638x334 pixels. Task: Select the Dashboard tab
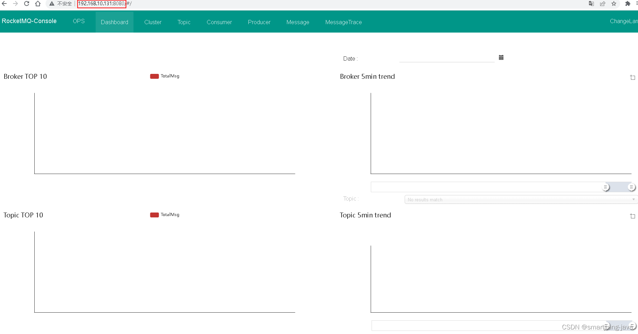pos(115,22)
